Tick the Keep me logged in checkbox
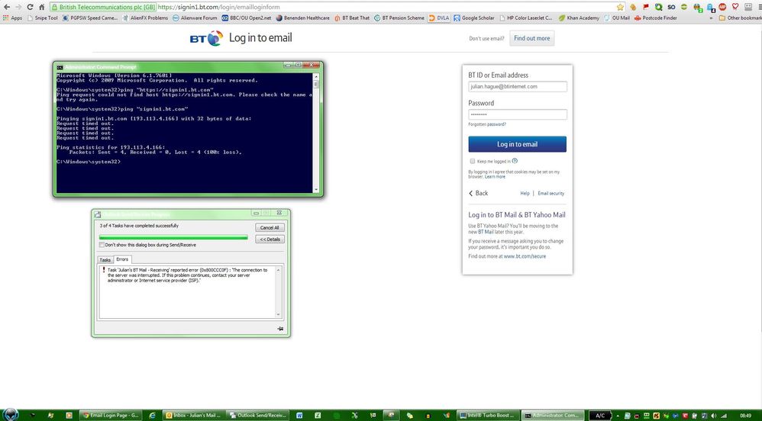This screenshot has width=762, height=421. point(473,161)
